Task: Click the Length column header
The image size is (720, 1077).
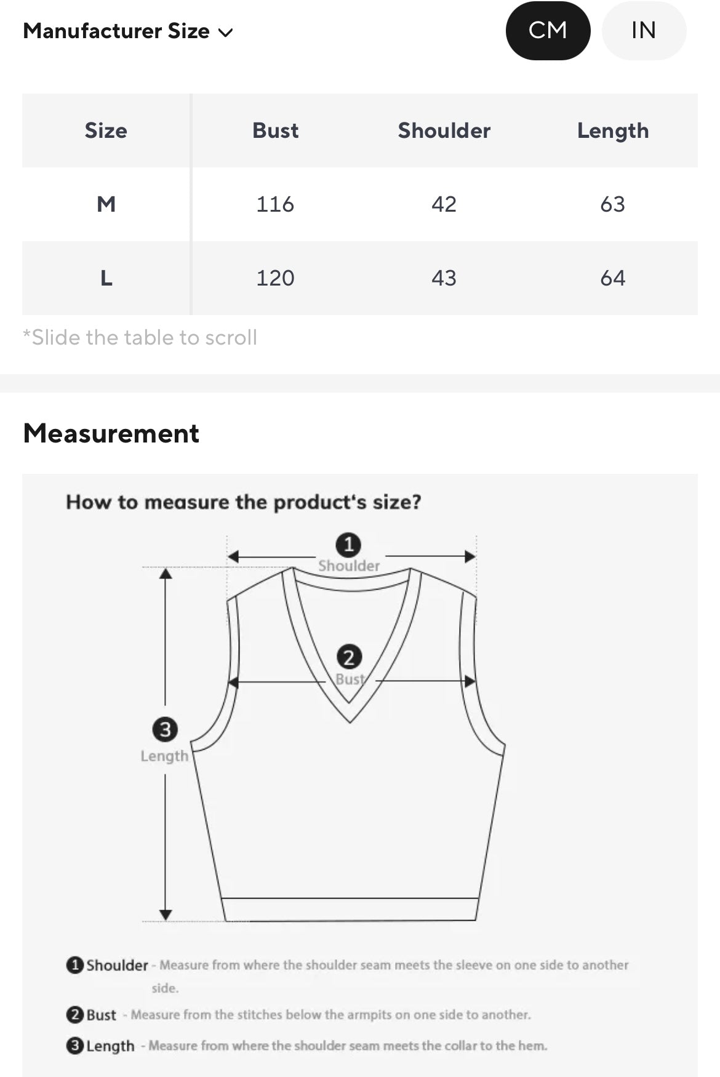Action: 612,130
